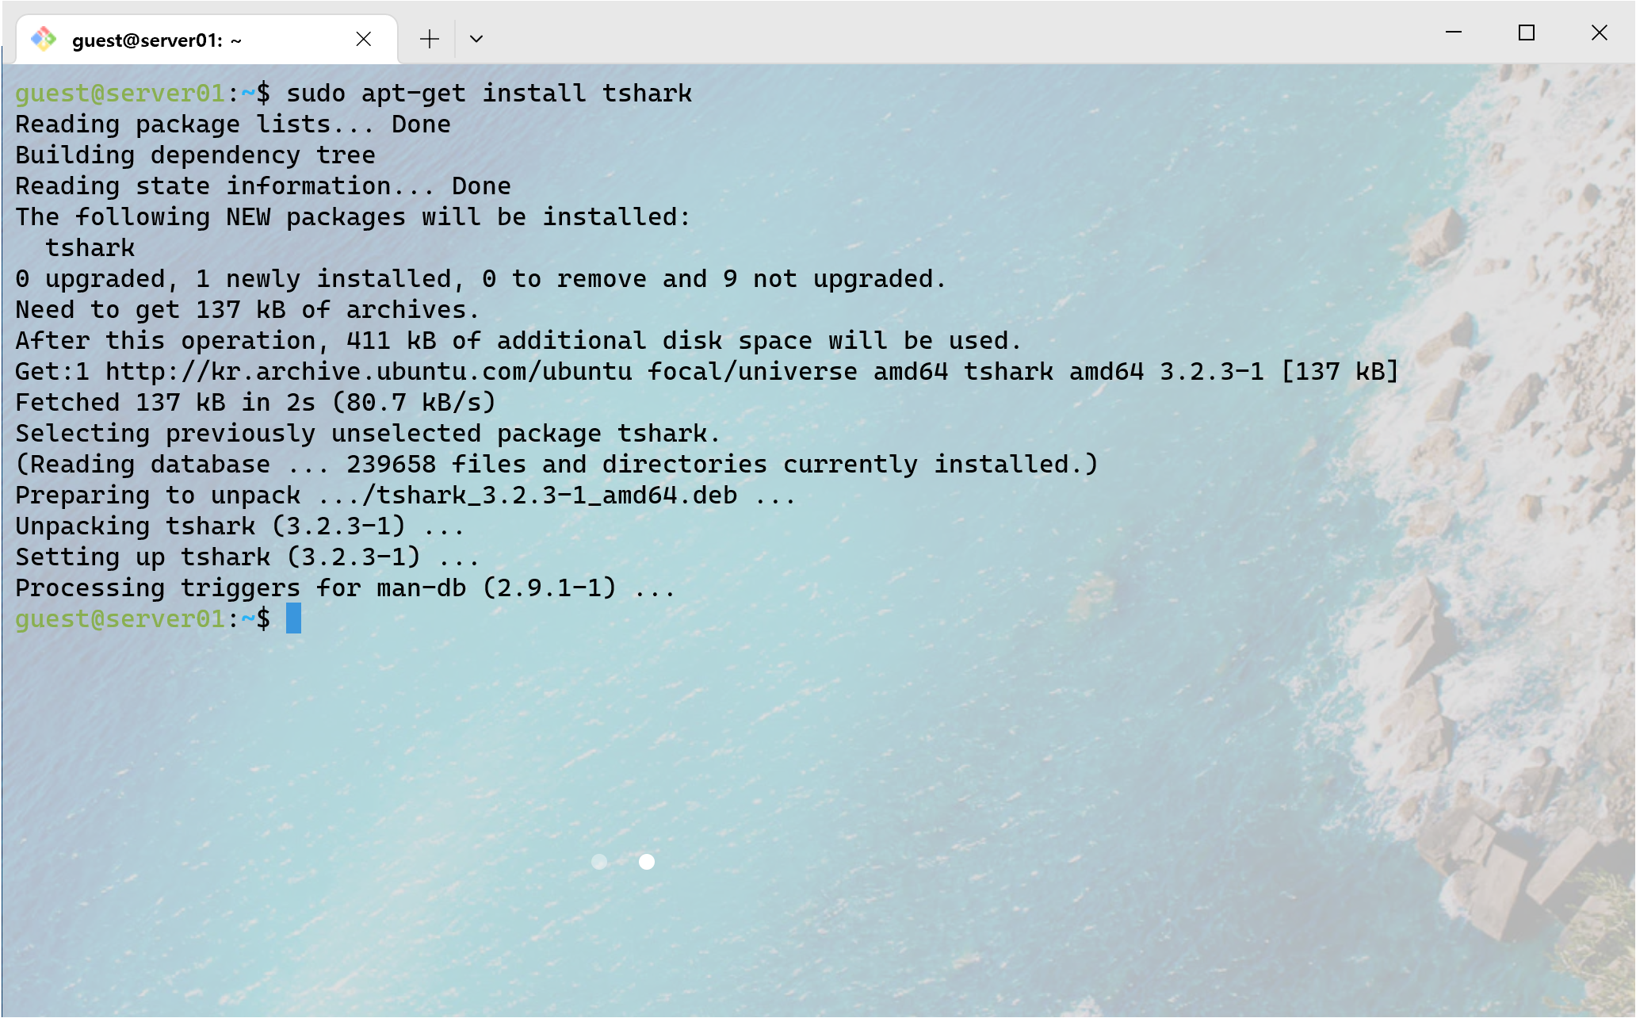
Task: Click the 'sudo apt-get install tshark' command text
Action: (x=489, y=93)
